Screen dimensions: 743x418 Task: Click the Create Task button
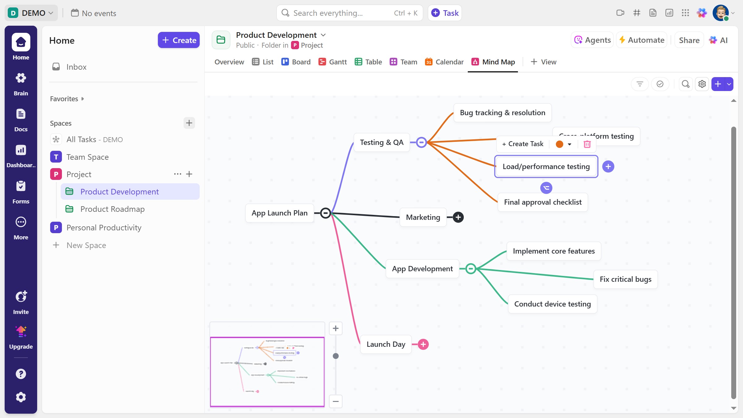tap(523, 144)
